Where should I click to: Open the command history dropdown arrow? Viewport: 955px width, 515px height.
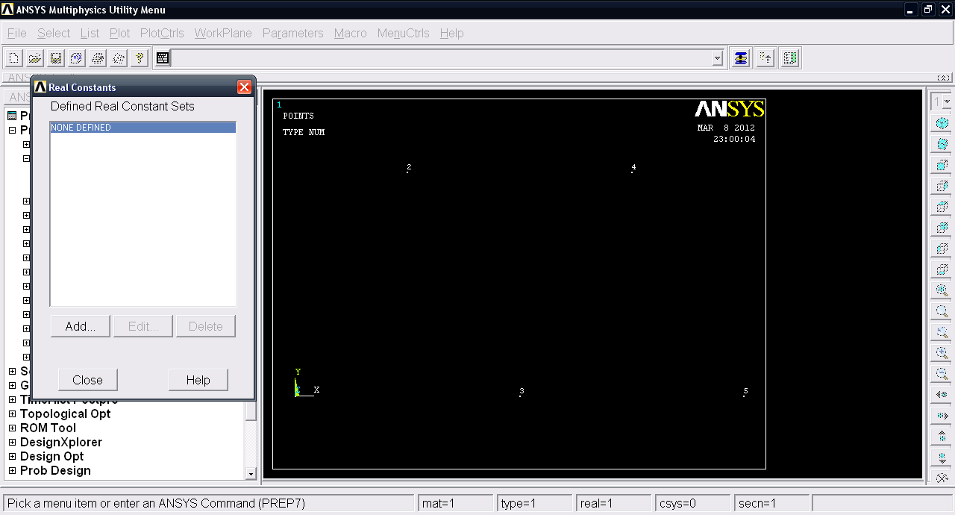[x=716, y=57]
